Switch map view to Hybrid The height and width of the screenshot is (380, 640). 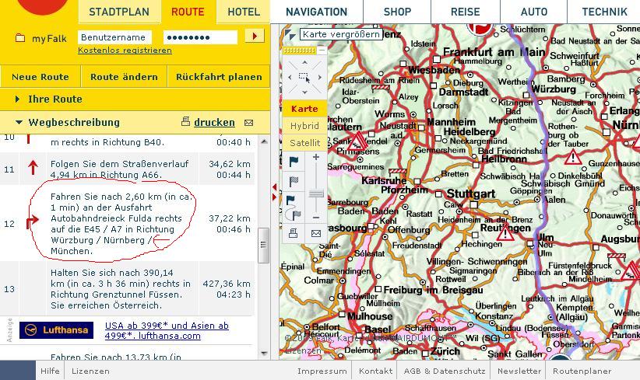(304, 126)
